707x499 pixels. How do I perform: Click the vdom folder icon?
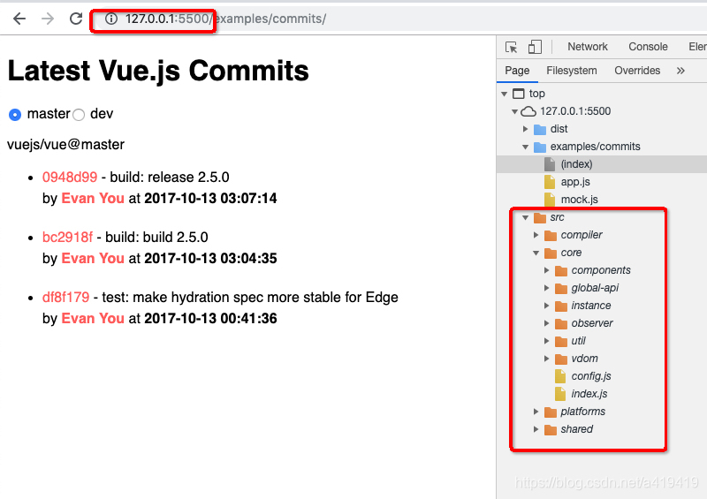point(561,359)
